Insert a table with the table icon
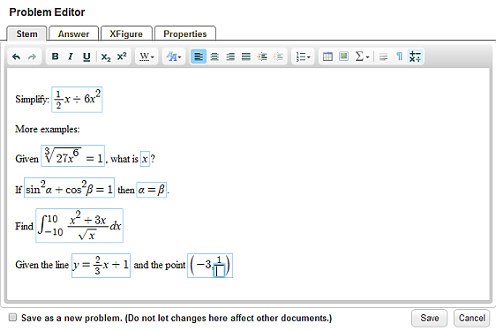This screenshot has width=496, height=331. pos(327,56)
